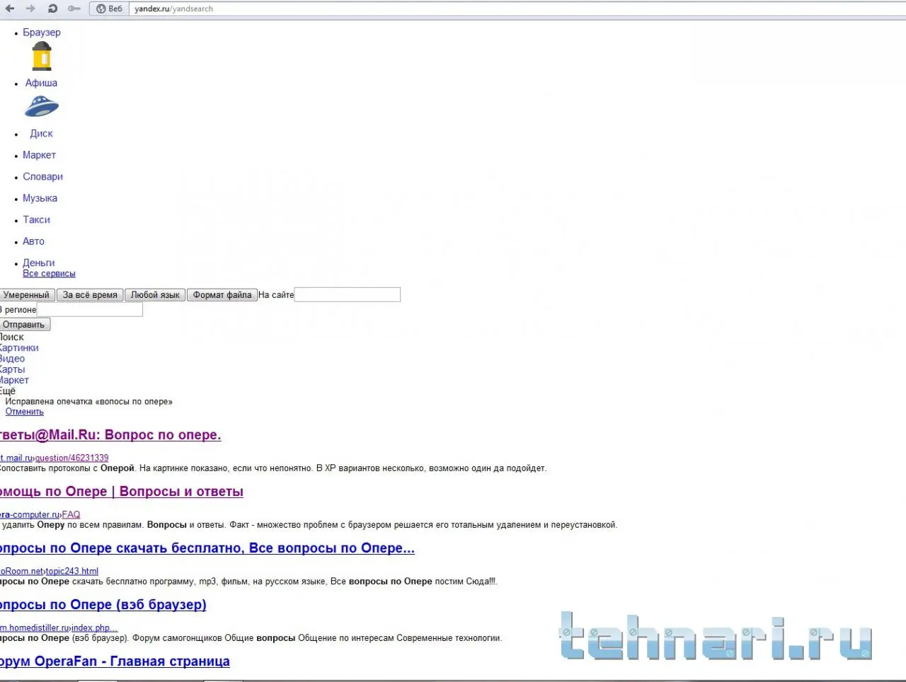Reload the page with the refresh icon

pyautogui.click(x=52, y=8)
